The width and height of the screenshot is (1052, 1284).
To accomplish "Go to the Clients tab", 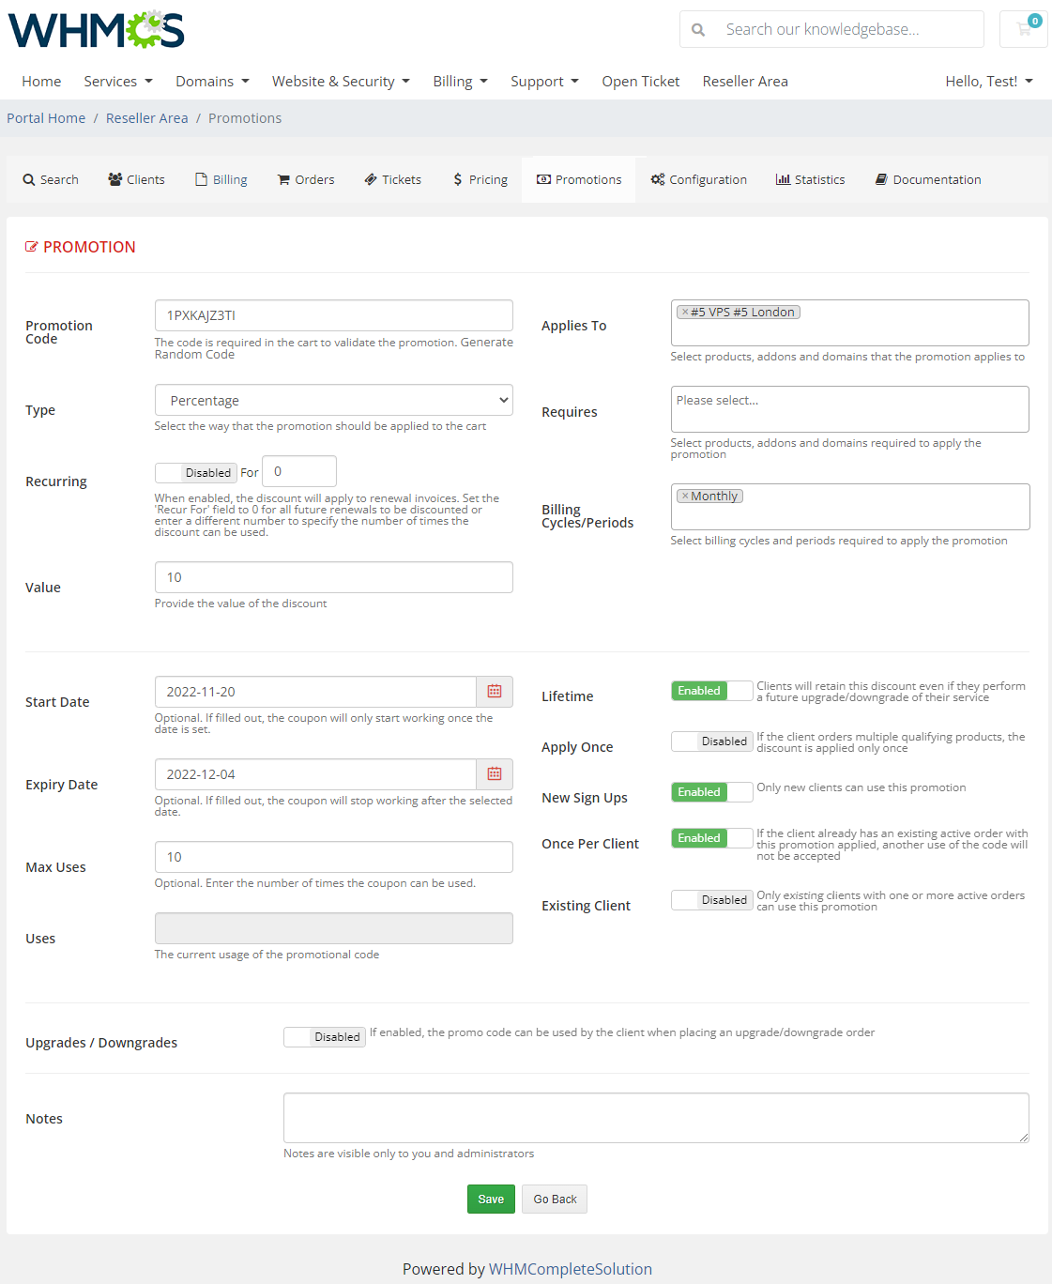I will click(136, 179).
